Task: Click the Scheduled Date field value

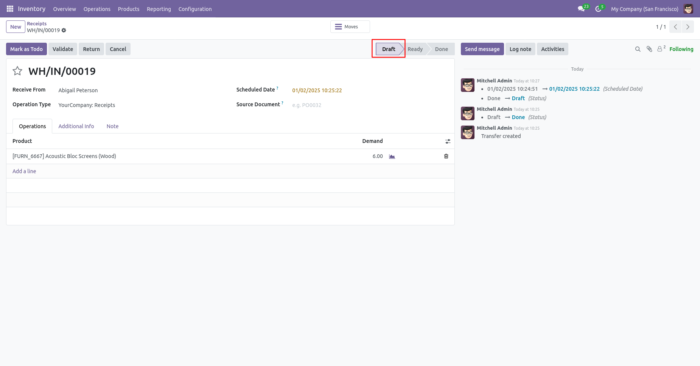Action: 317,90
